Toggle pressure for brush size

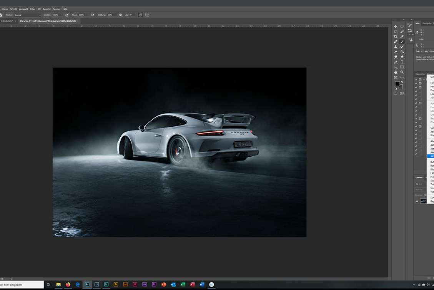pyautogui.click(x=140, y=15)
